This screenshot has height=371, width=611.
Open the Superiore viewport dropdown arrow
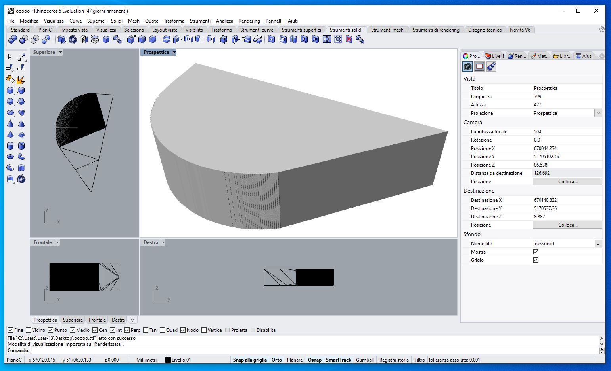pyautogui.click(x=61, y=52)
